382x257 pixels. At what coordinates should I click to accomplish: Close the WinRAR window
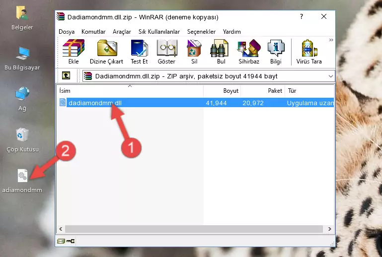[x=324, y=16]
